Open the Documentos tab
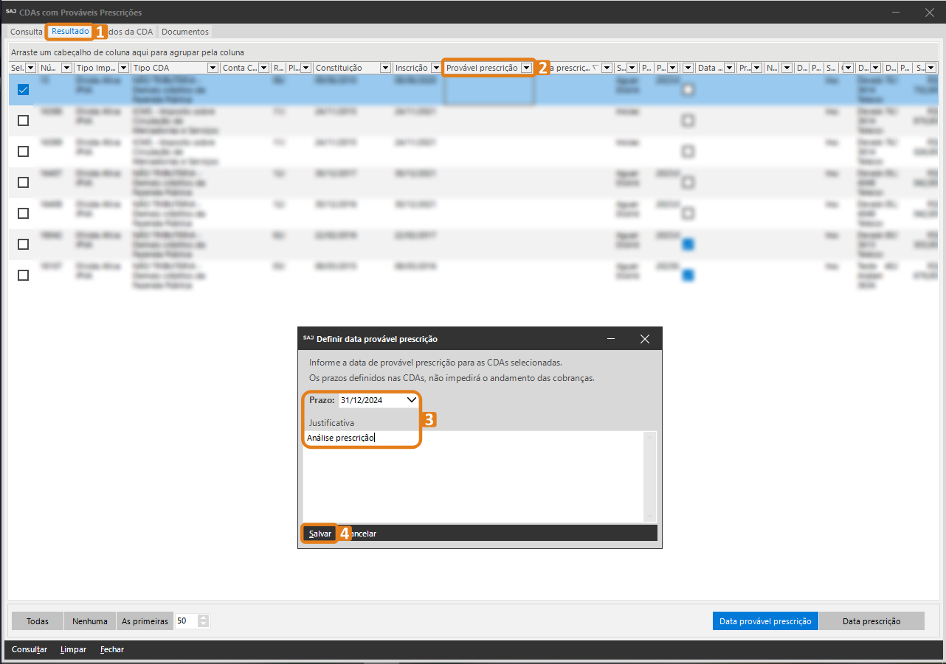This screenshot has width=946, height=664. click(x=185, y=32)
